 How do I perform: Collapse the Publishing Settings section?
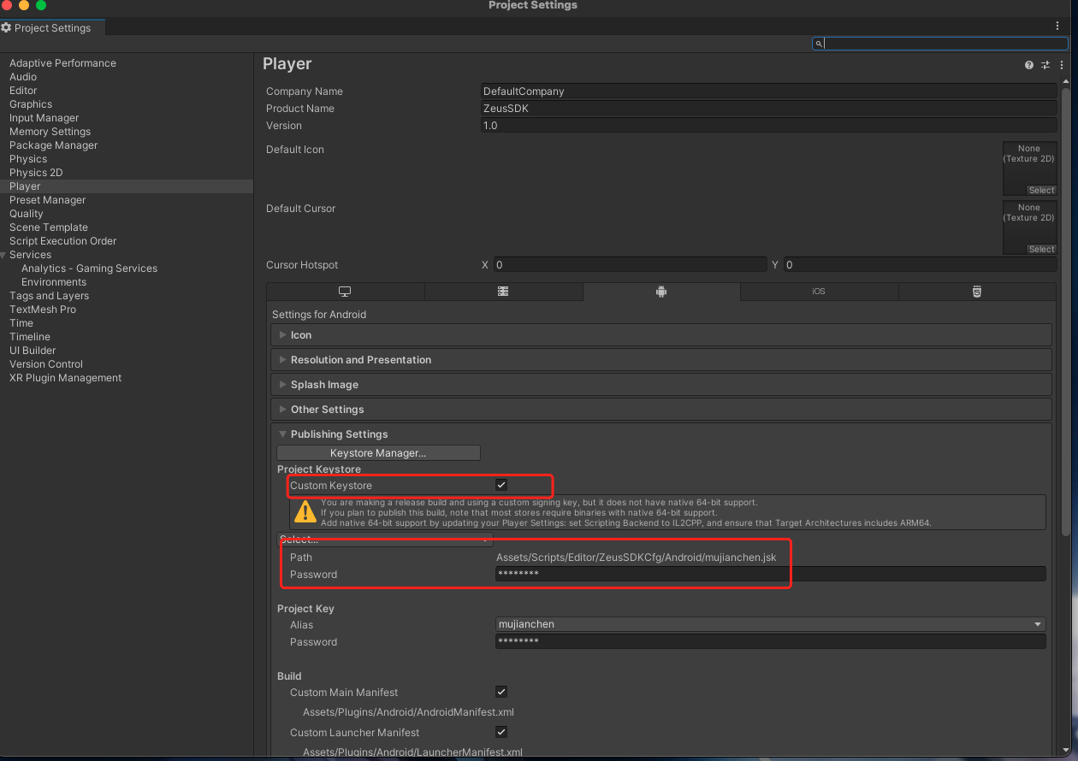[339, 434]
